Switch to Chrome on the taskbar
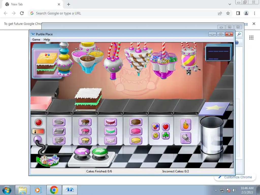260x195 pixels. click(x=54, y=190)
